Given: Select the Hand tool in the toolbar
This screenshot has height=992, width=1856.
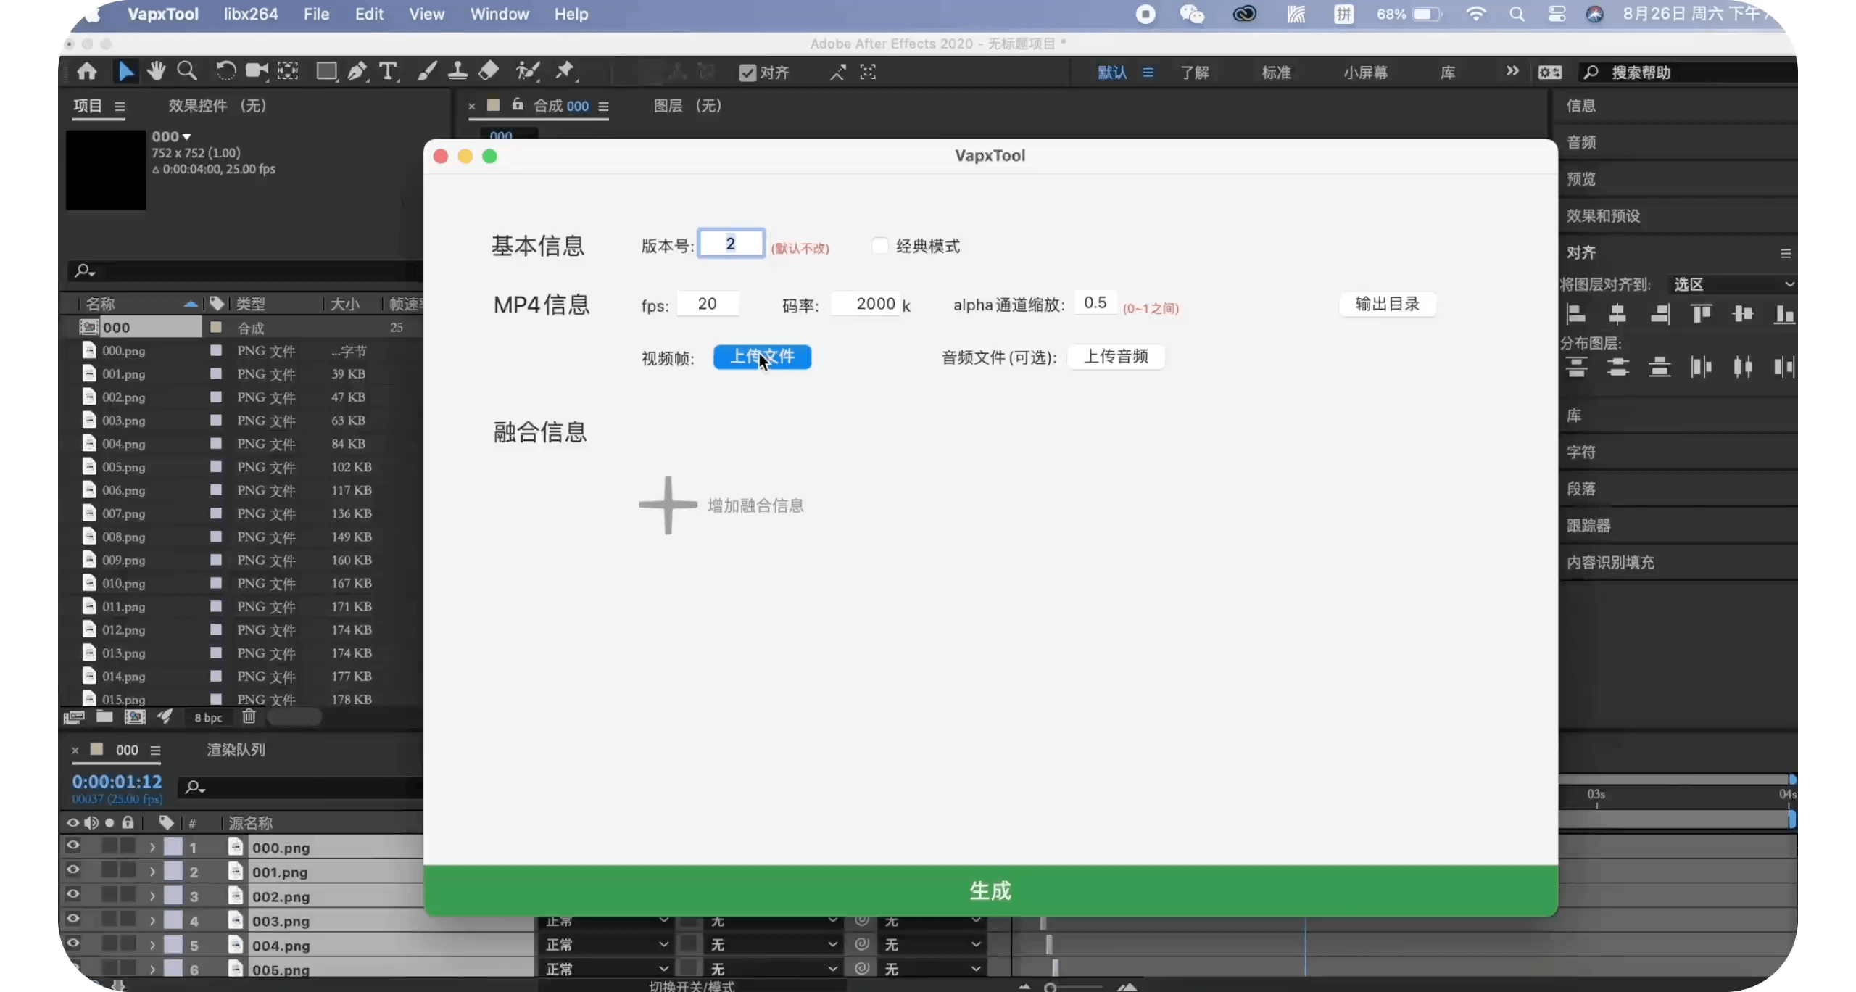Looking at the screenshot, I should [157, 70].
